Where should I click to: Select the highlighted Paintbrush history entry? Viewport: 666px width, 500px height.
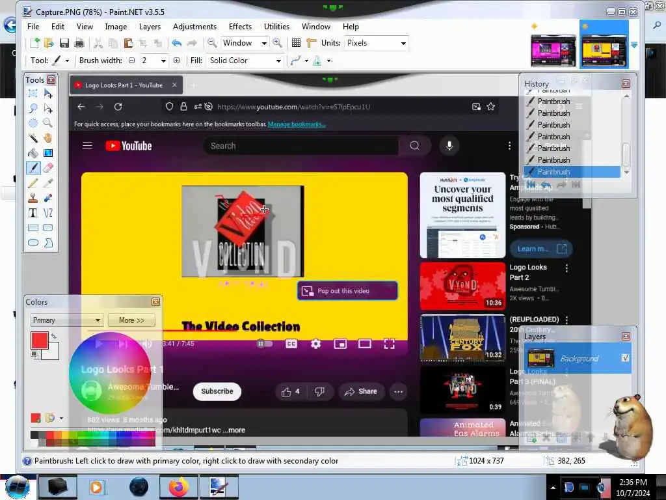click(x=572, y=172)
